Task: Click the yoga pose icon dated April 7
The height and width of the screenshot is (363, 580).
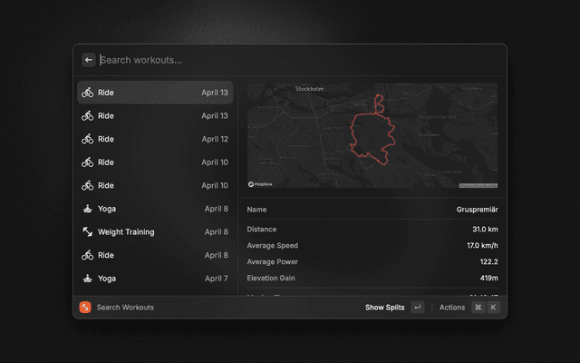Action: pyautogui.click(x=87, y=279)
